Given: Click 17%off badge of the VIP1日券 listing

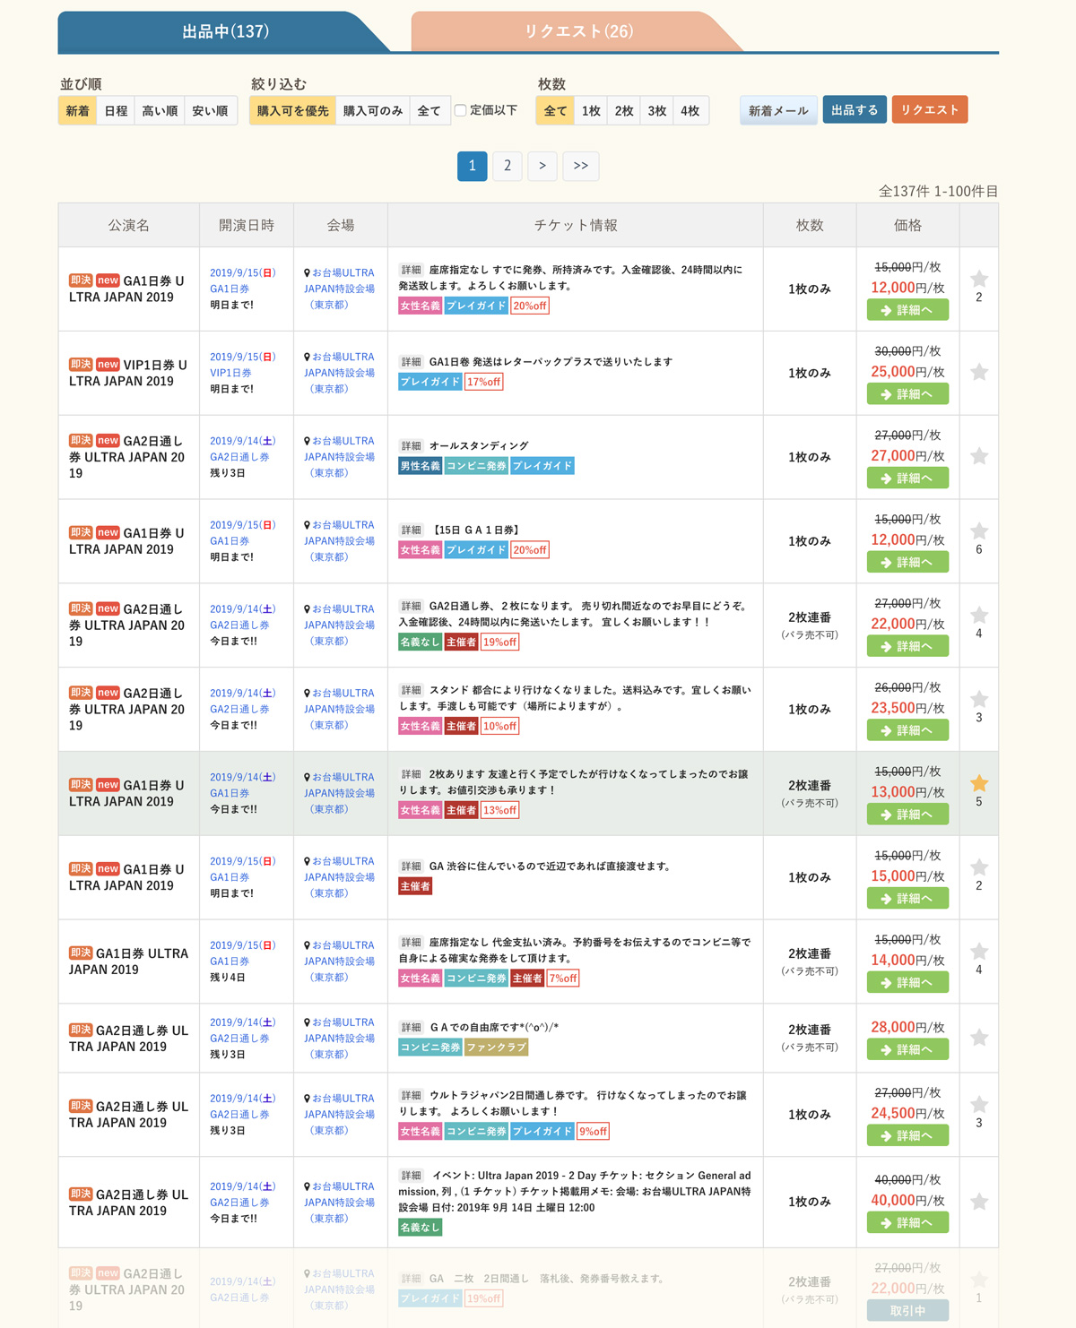Looking at the screenshot, I should coord(483,382).
